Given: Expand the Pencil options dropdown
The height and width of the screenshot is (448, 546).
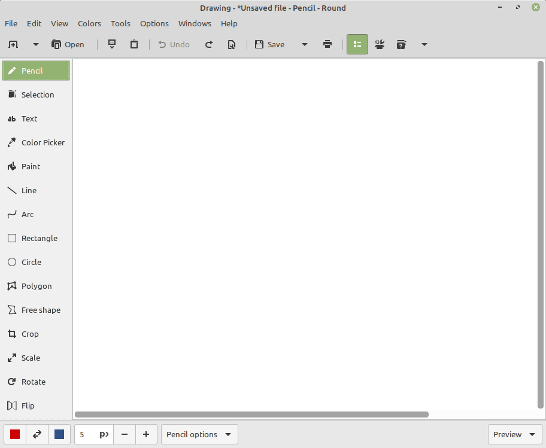Looking at the screenshot, I should click(199, 434).
